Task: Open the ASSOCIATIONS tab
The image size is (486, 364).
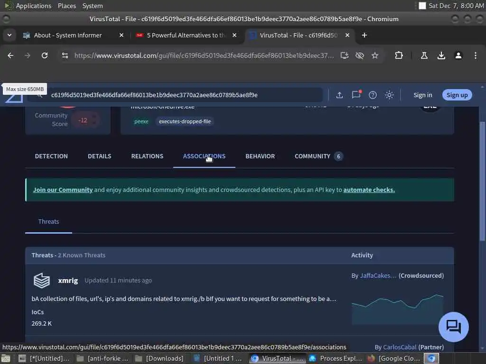Action: tap(204, 156)
